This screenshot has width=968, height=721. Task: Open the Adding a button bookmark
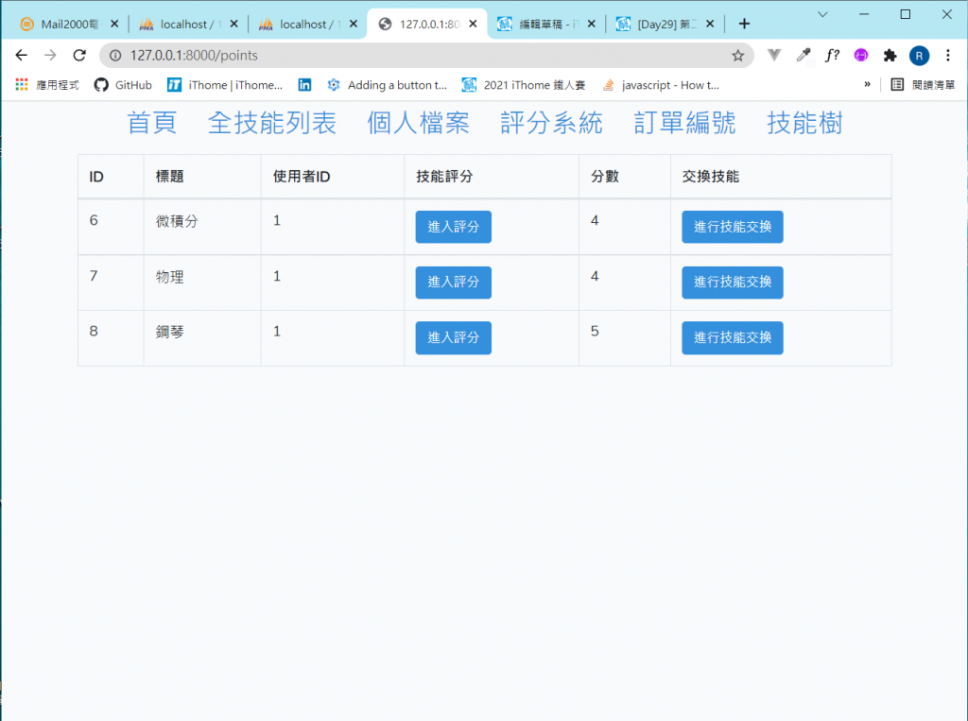[387, 84]
